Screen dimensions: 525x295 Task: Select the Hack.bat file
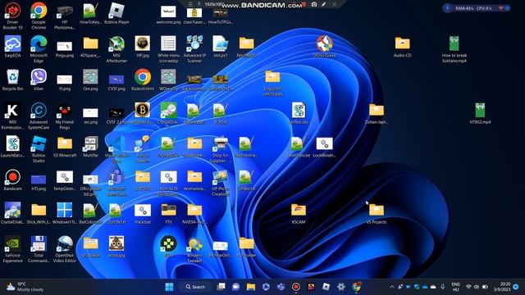coord(143,213)
